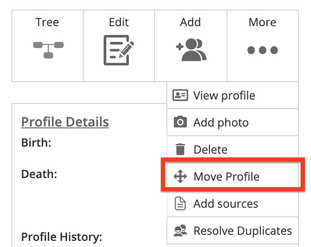Open the Tree toolbar label

click(x=47, y=22)
